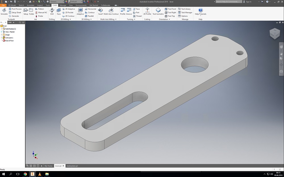Set orientation to Tool Front
Screen dimensions: 284x177
(170, 9)
